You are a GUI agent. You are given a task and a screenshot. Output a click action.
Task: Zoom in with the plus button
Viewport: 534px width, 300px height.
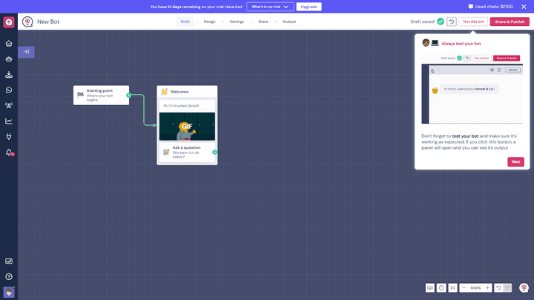[487, 287]
